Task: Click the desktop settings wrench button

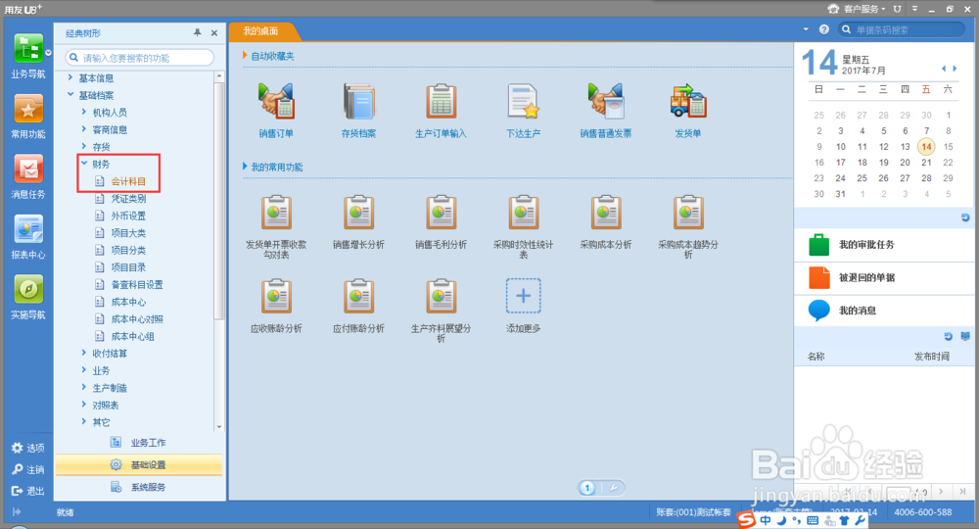Action: [x=614, y=488]
